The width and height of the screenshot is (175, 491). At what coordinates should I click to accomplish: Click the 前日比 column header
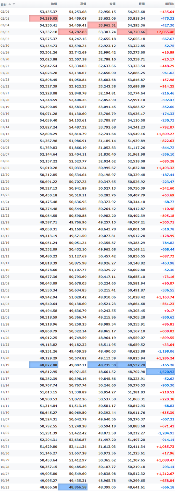click(x=169, y=4)
